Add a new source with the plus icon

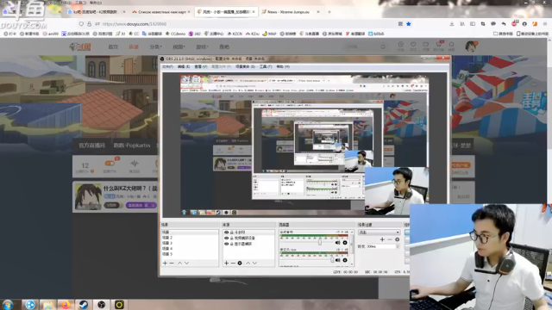pos(226,263)
